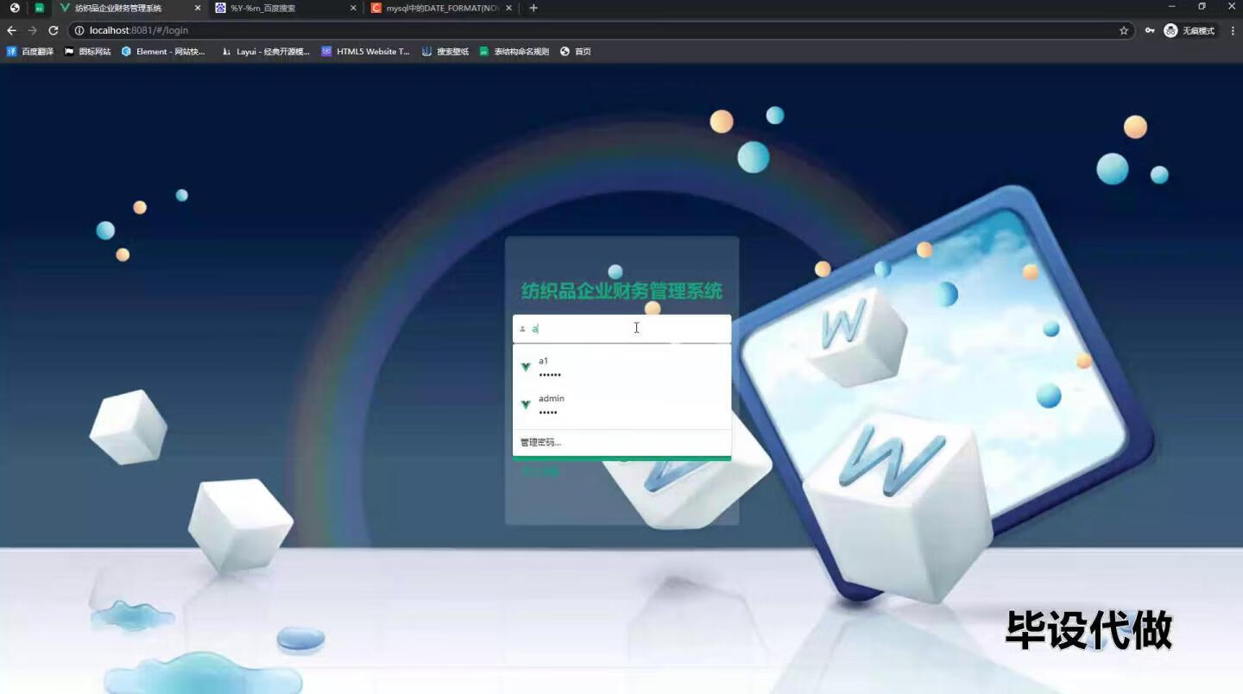Close the %Y-%m_百度搜索 tab
The height and width of the screenshot is (694, 1243).
[x=353, y=8]
